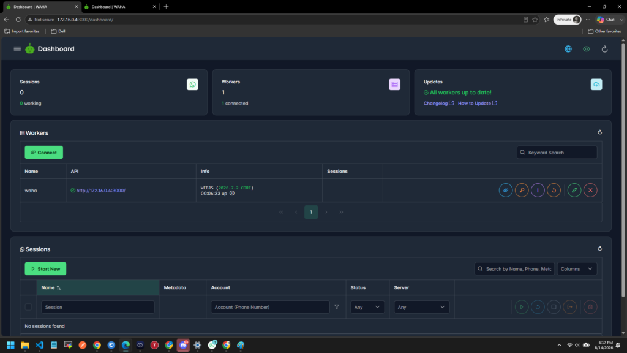627x353 pixels.
Task: Click the bulk stop square icon in Sessions
Action: (554, 307)
